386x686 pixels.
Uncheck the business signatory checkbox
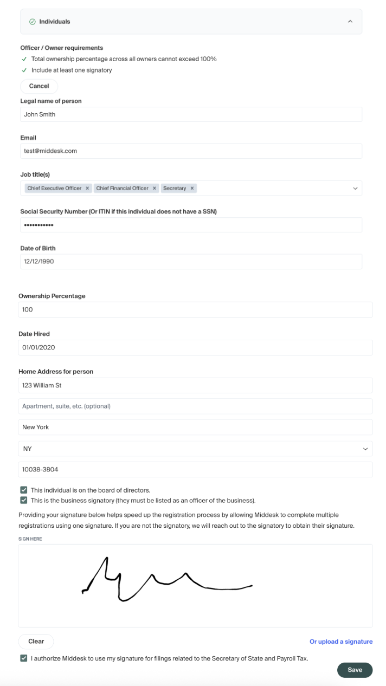pyautogui.click(x=24, y=501)
